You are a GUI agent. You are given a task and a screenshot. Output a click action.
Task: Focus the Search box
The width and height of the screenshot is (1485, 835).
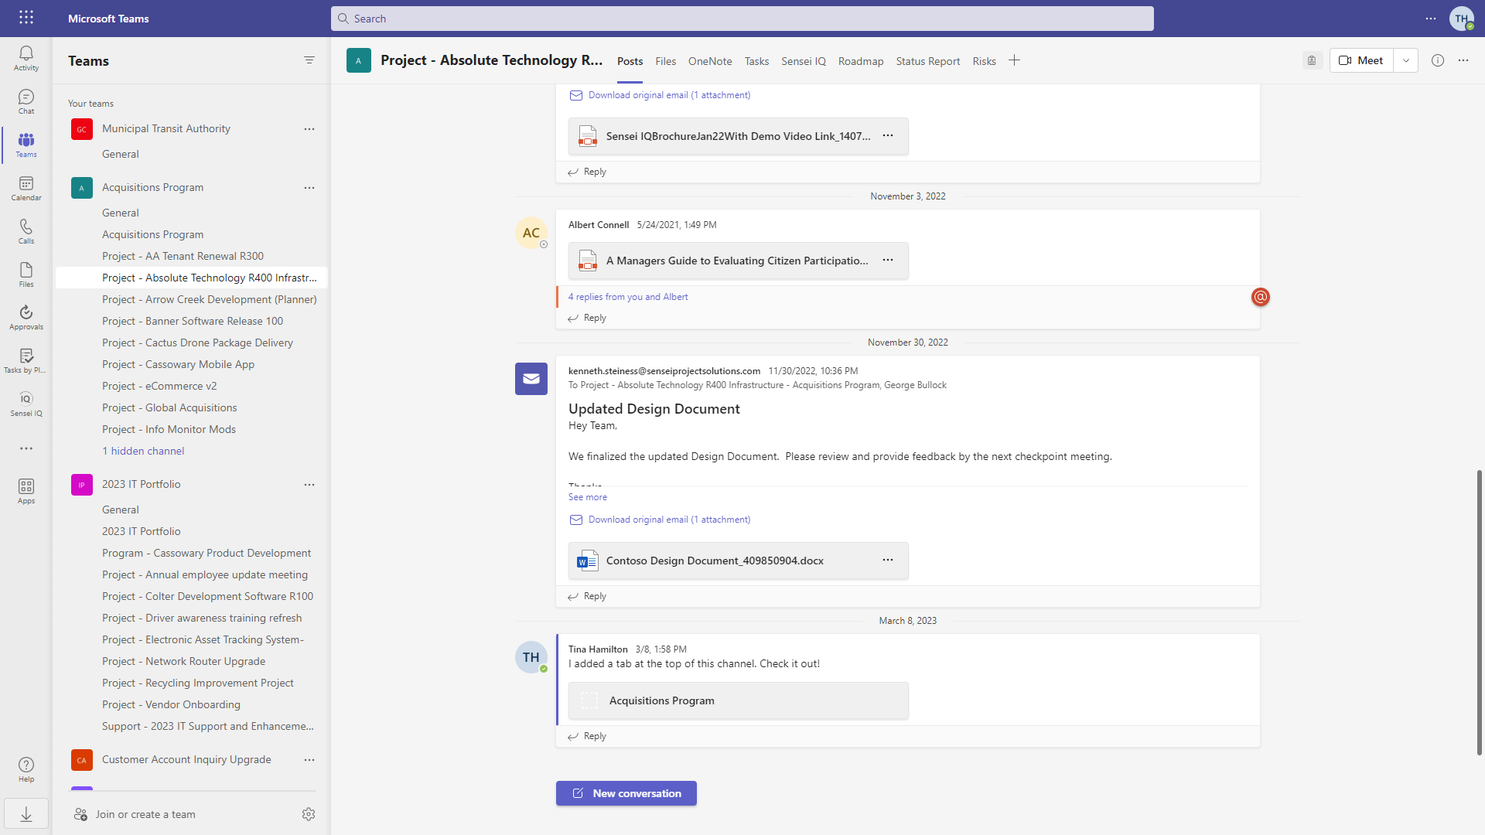pyautogui.click(x=742, y=19)
